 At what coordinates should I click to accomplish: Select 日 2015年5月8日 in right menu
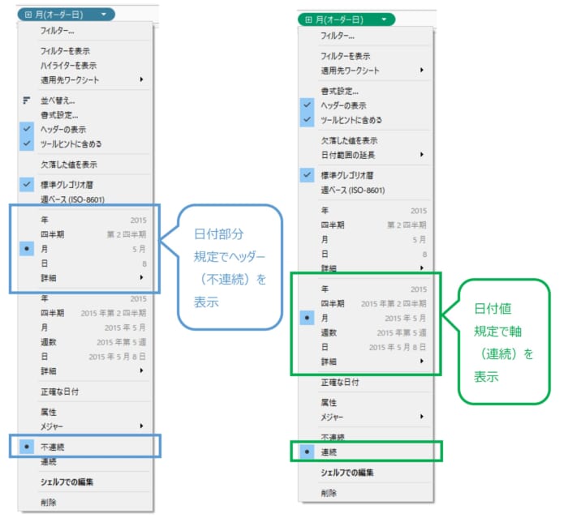pos(365,347)
